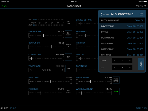Click the TAPE NOISE slider handle
The width and height of the screenshot is (148, 111).
[x=77, y=70]
